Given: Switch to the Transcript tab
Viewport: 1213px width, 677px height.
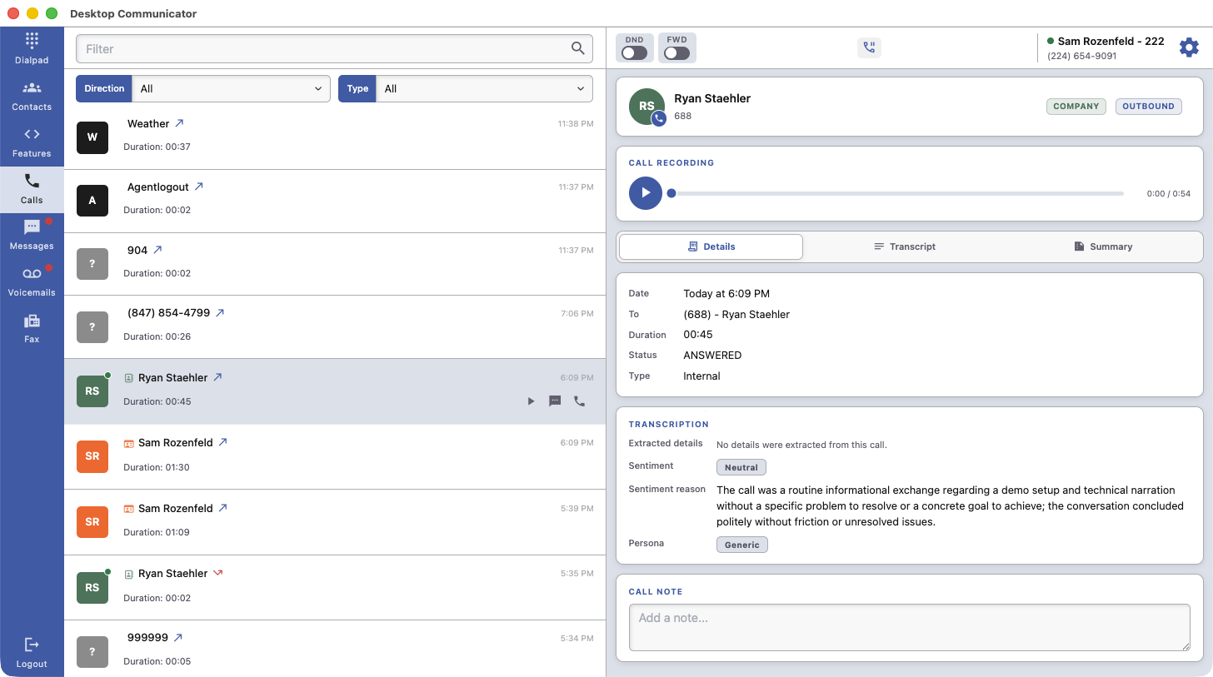Looking at the screenshot, I should click(x=904, y=246).
